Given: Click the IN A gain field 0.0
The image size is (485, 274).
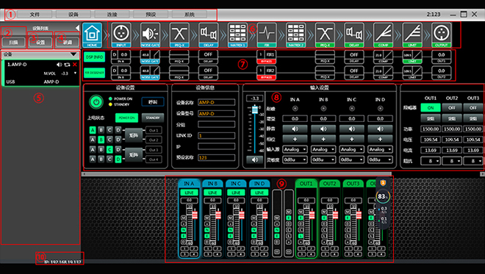Looking at the screenshot, I should [295, 119].
